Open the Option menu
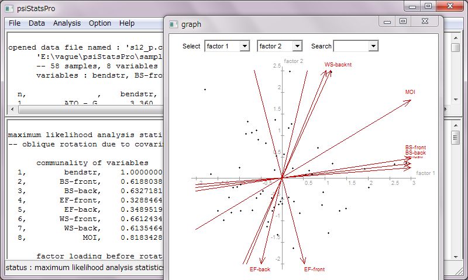 tap(99, 23)
